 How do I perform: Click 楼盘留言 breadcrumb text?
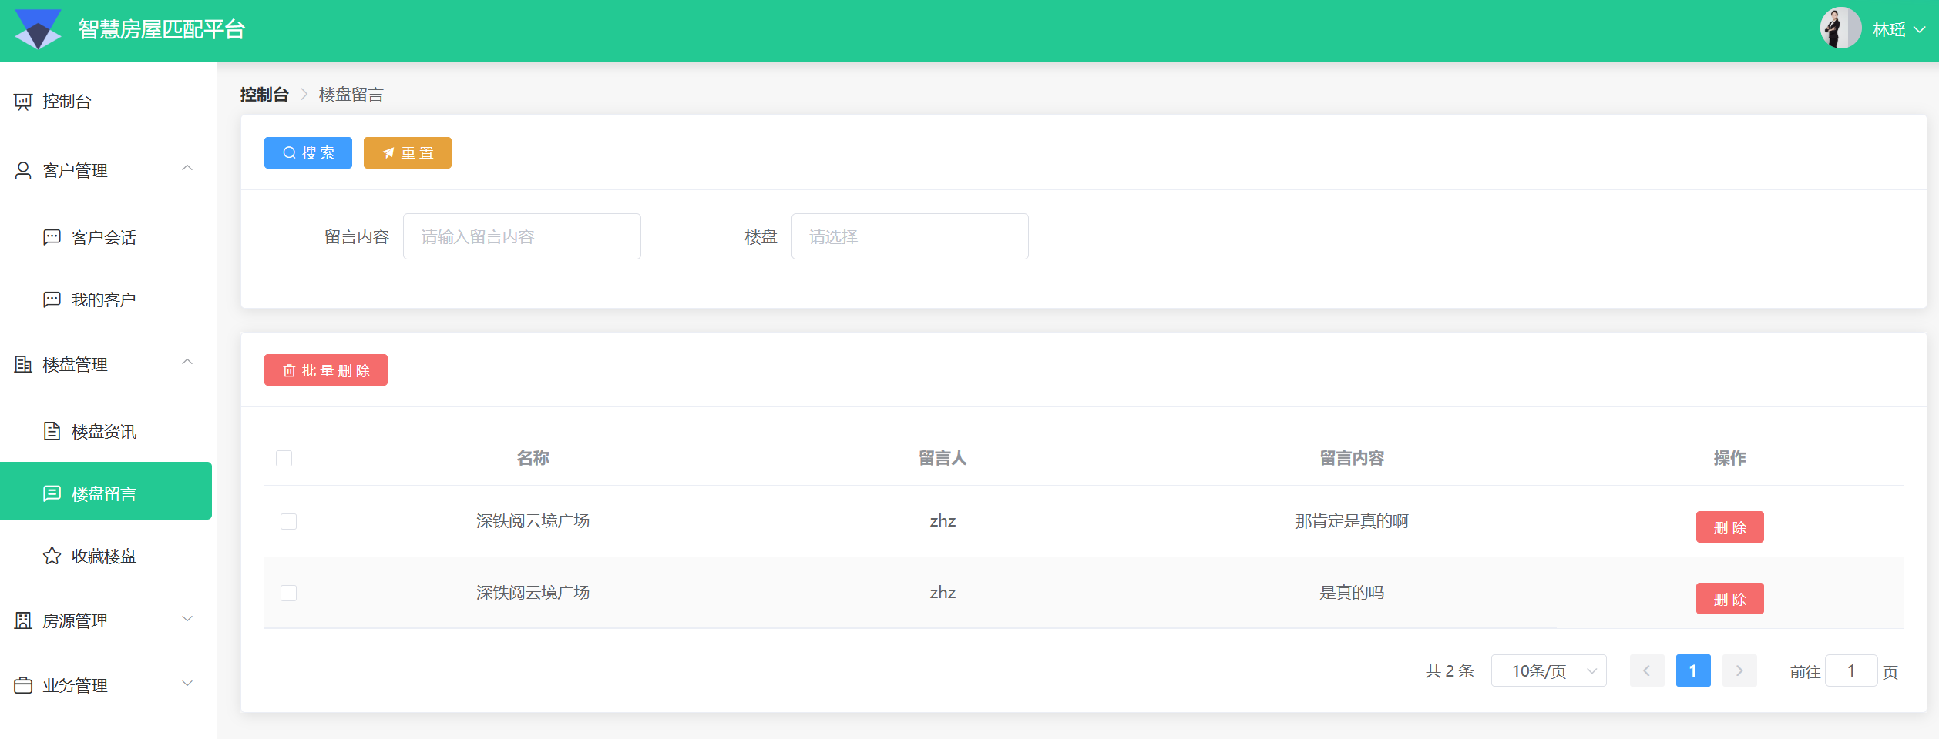pyautogui.click(x=351, y=95)
